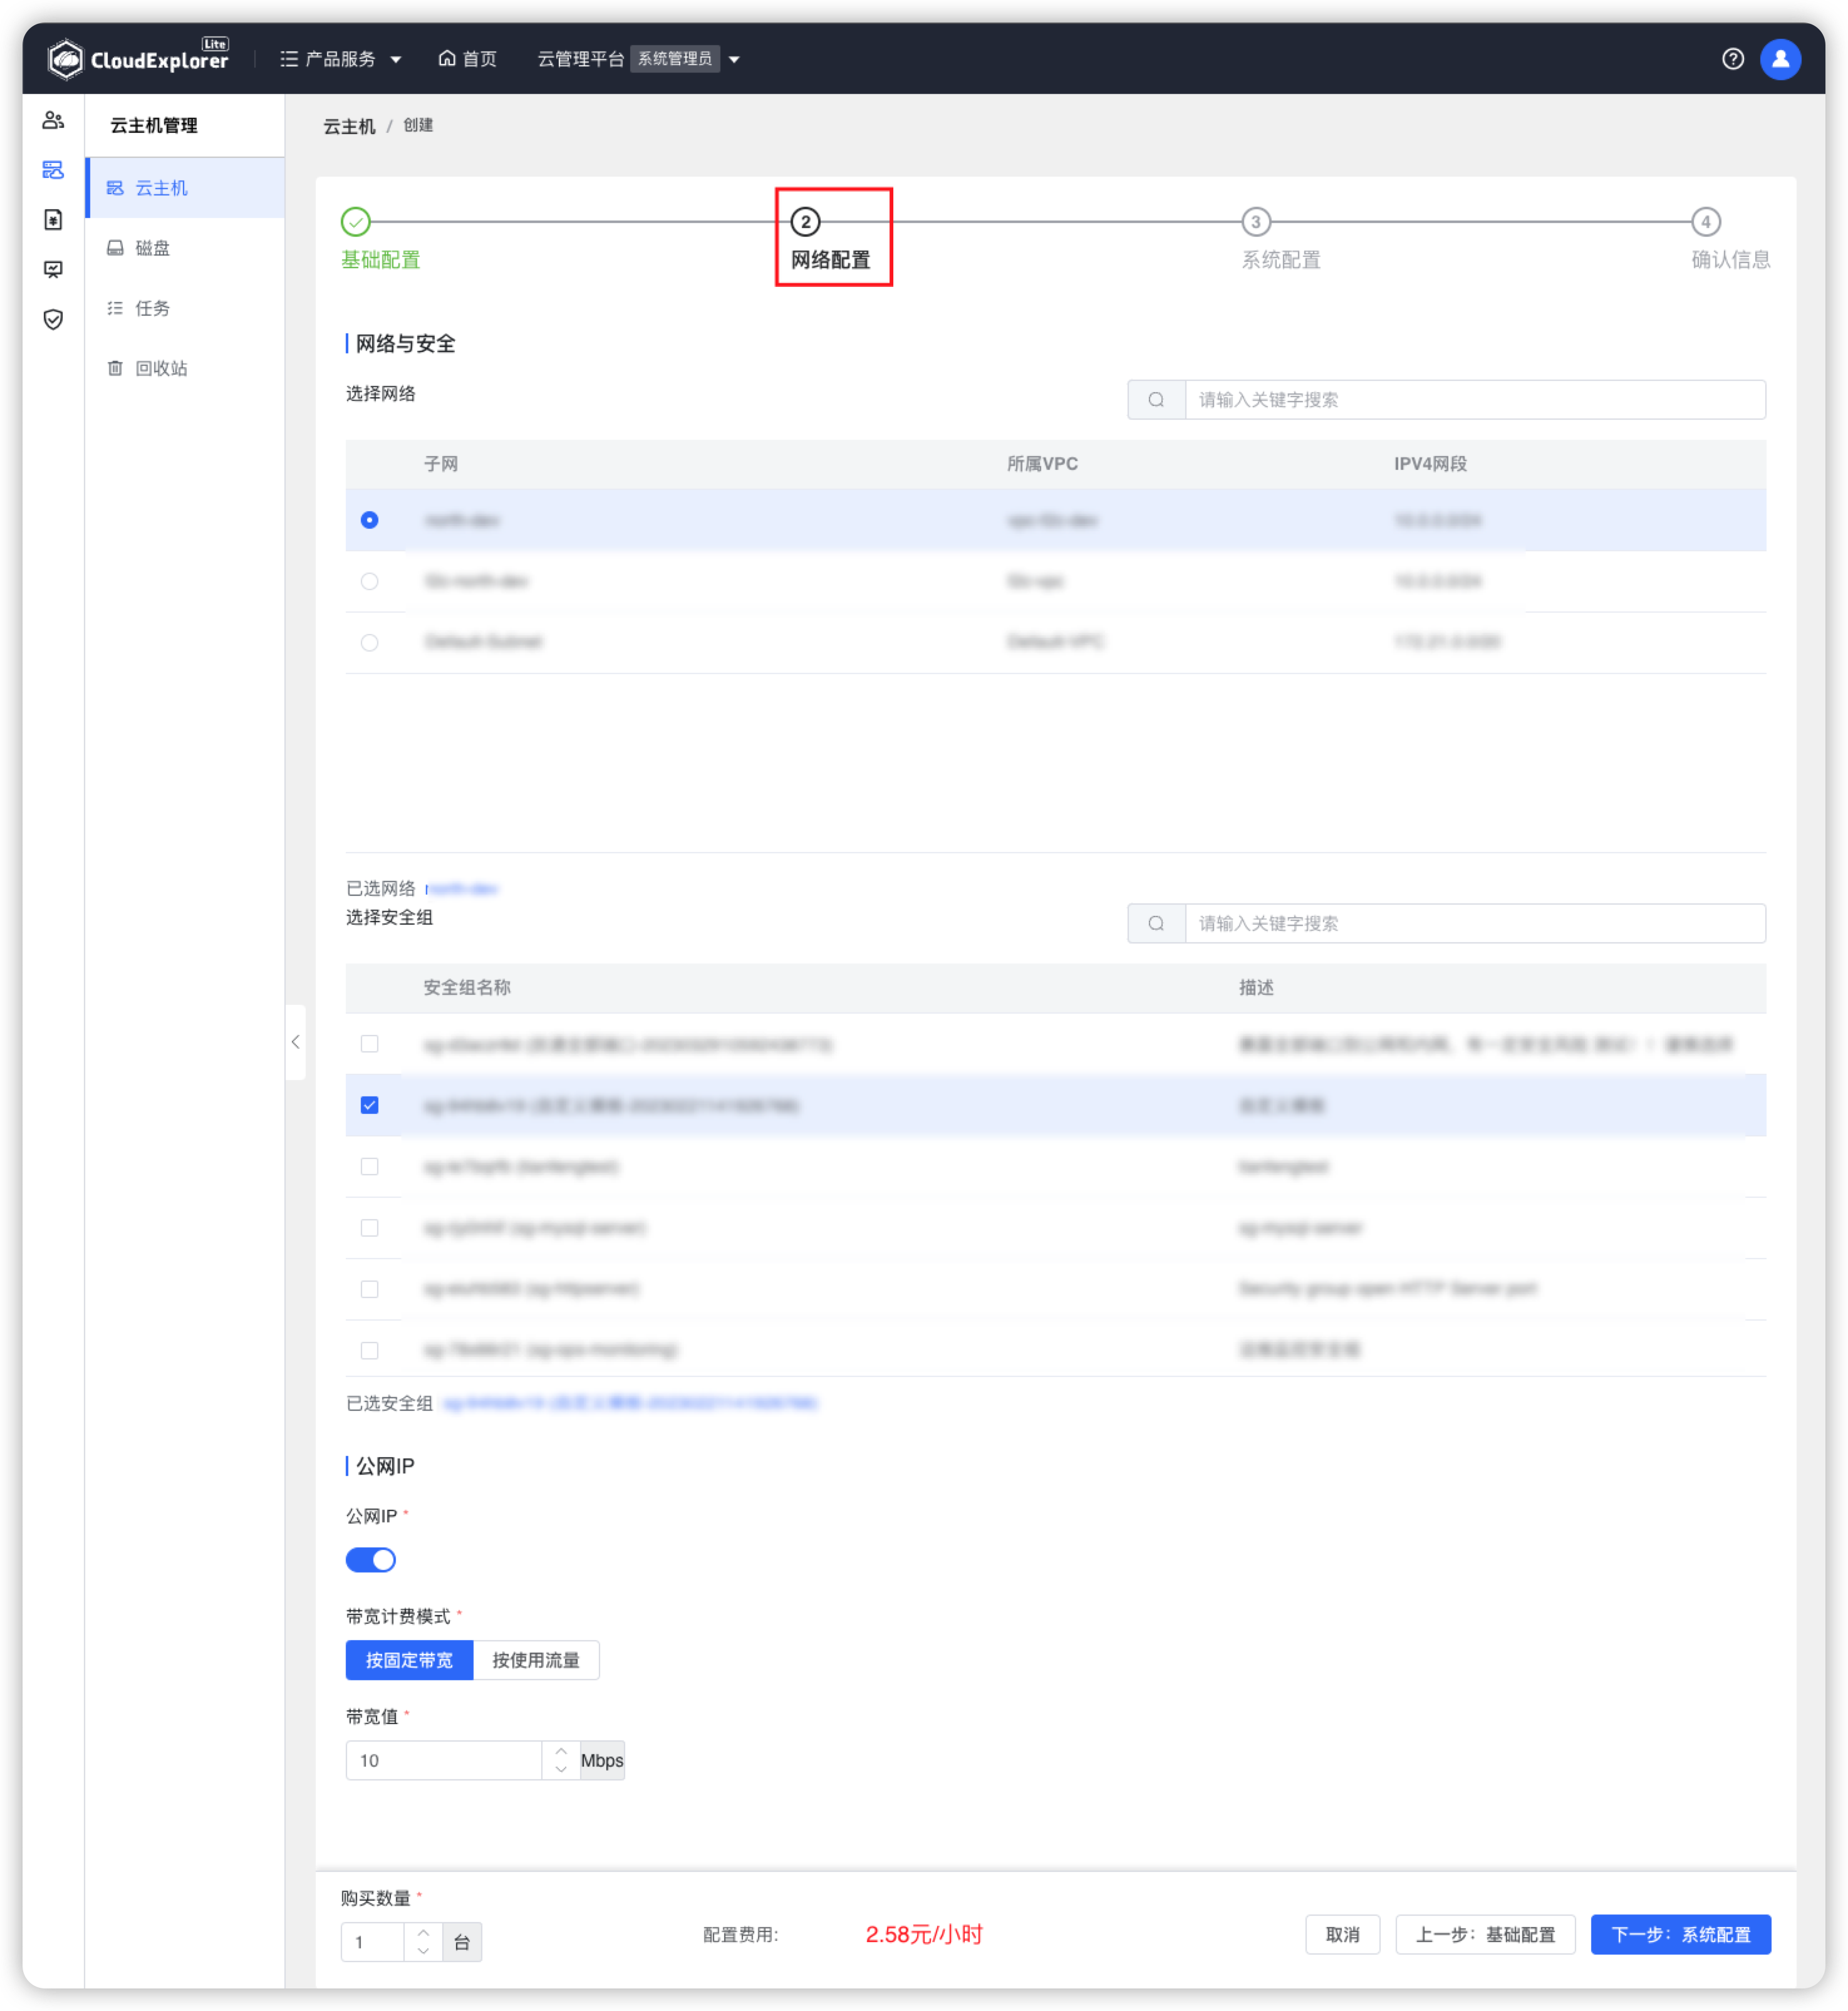Image resolution: width=1848 pixels, height=2011 pixels.
Task: Click step 4 确认信息
Action: pos(1730,240)
